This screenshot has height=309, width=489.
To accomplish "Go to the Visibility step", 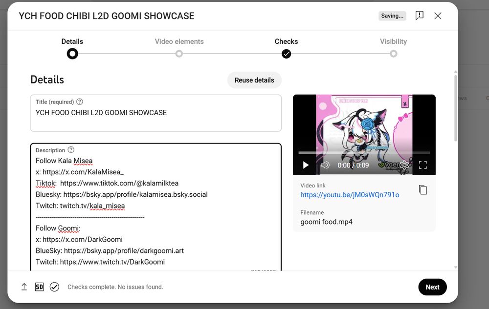I will point(393,41).
